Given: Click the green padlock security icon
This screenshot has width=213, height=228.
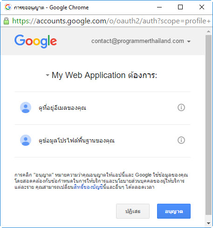Looking at the screenshot, I should 6,21.
